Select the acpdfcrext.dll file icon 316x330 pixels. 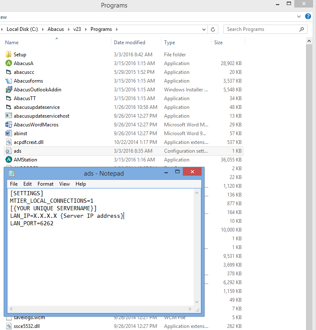pyautogui.click(x=8, y=142)
